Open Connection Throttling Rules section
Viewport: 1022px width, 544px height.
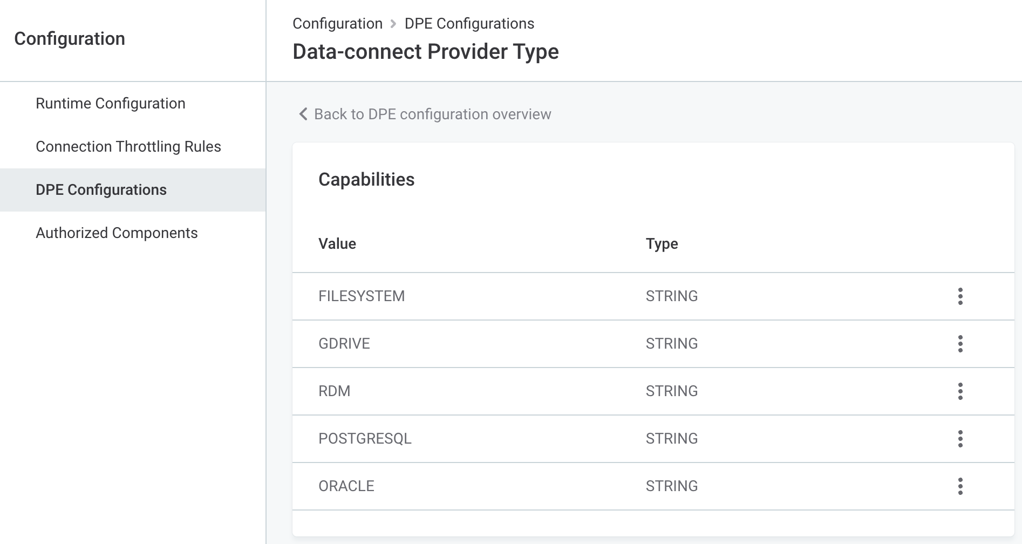(x=127, y=146)
